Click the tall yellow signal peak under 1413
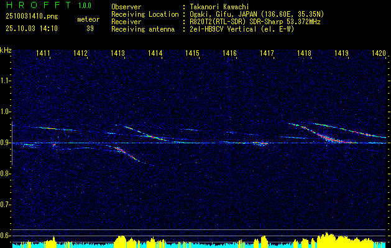 point(121,241)
